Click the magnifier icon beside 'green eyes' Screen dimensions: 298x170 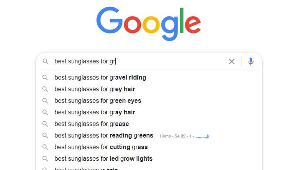[x=45, y=101]
